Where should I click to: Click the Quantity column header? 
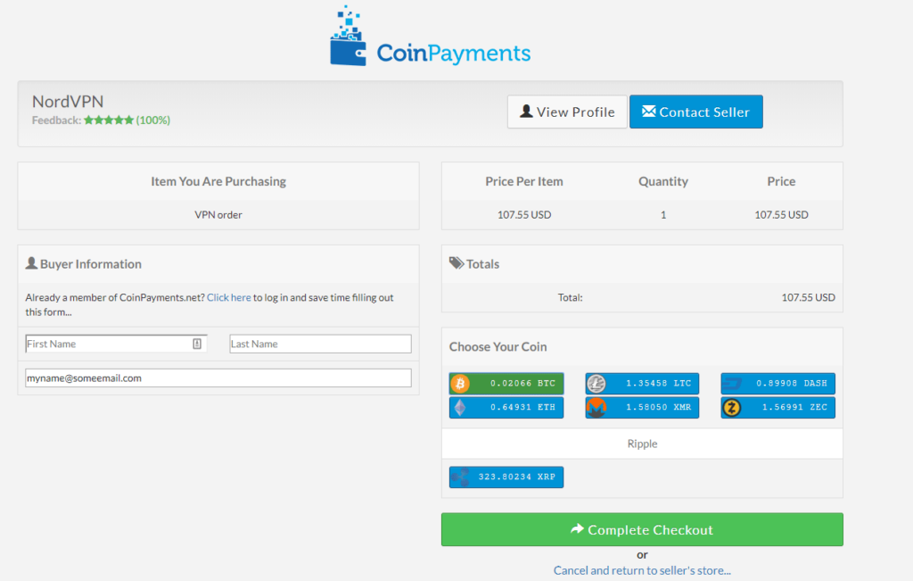click(663, 181)
